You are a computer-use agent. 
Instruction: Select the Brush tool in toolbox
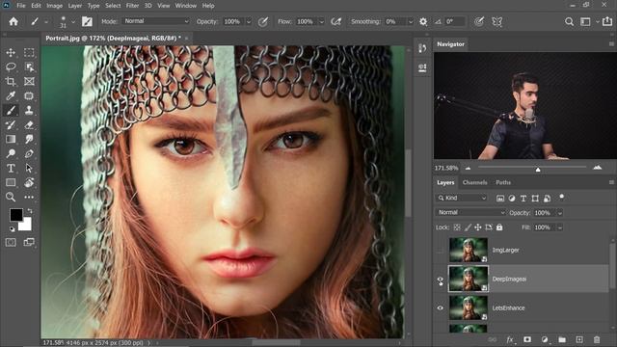pyautogui.click(x=11, y=110)
